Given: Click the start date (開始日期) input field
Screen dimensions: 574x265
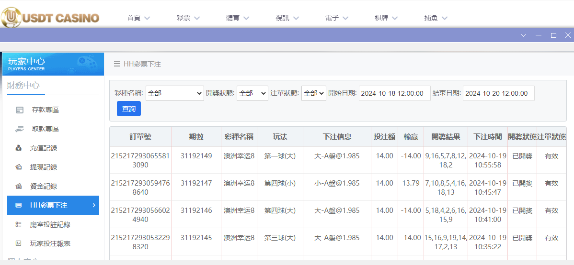Looking at the screenshot, I should (x=394, y=93).
